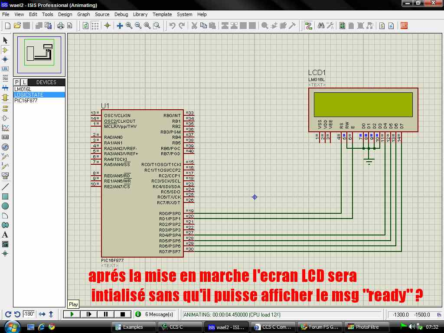Select LOGICSTATE in devices list
The width and height of the screenshot is (444, 333).
click(x=39, y=95)
